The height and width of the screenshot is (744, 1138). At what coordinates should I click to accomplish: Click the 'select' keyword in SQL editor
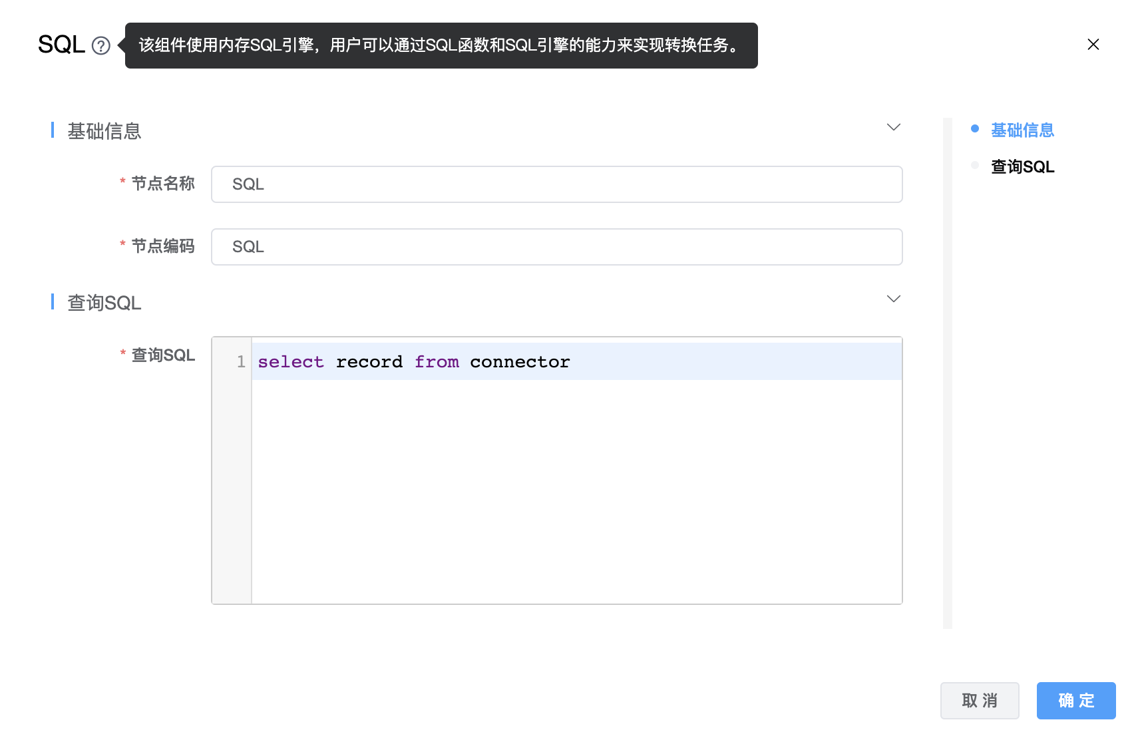(291, 362)
